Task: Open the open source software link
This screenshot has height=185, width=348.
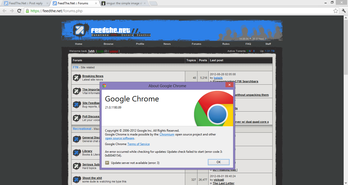Action: [x=120, y=138]
